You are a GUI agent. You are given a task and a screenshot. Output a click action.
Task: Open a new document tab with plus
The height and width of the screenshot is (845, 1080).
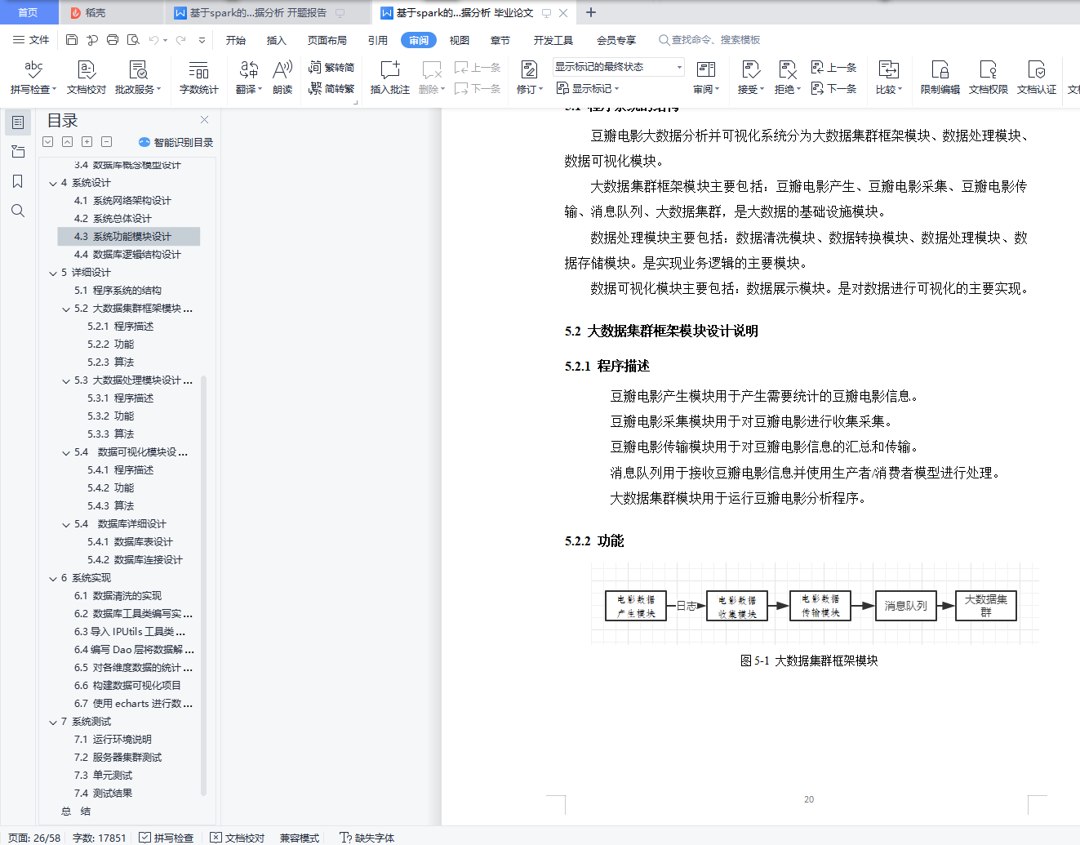coord(591,12)
